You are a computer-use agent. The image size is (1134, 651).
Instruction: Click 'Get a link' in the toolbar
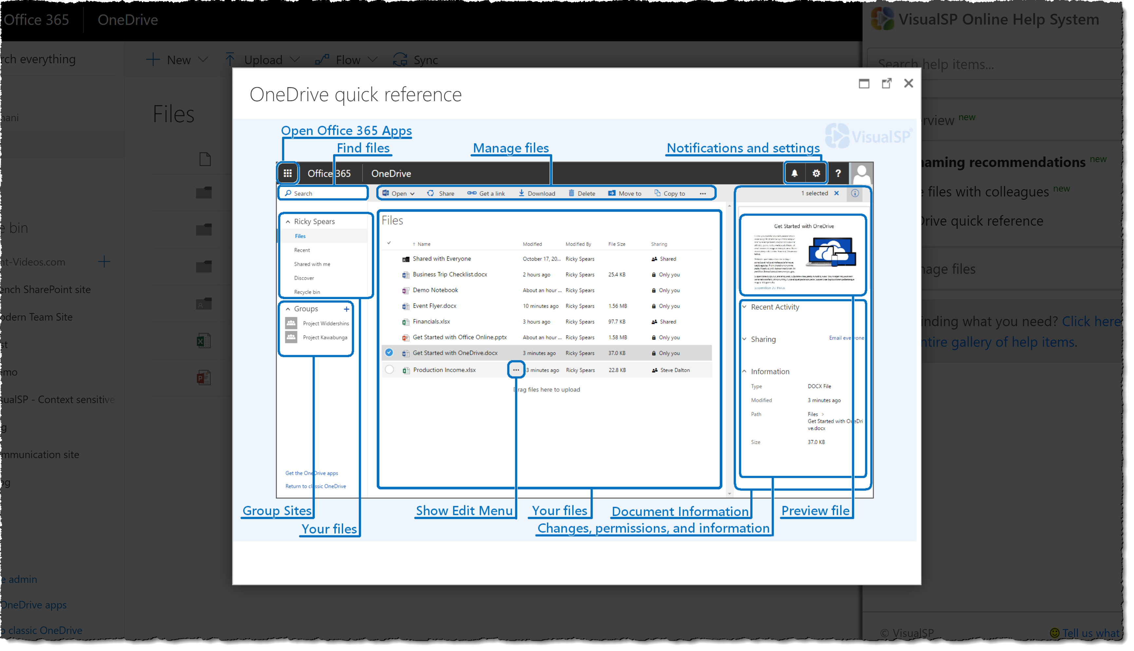coord(487,194)
